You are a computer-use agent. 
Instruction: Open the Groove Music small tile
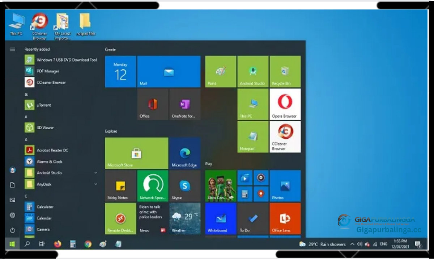(261, 178)
